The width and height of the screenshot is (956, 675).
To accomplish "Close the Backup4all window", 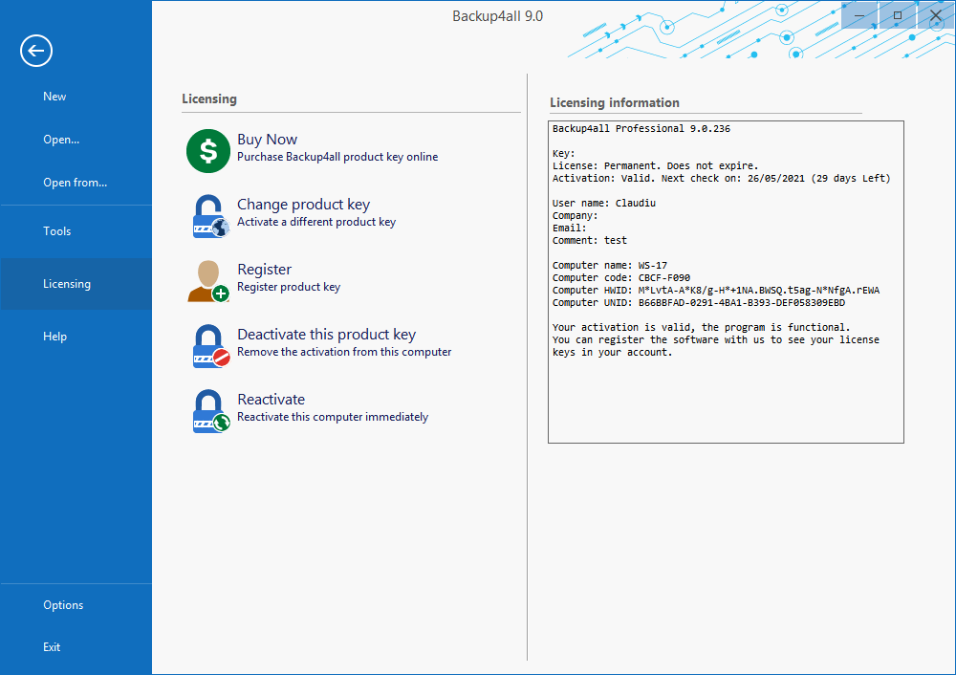I will (936, 15).
